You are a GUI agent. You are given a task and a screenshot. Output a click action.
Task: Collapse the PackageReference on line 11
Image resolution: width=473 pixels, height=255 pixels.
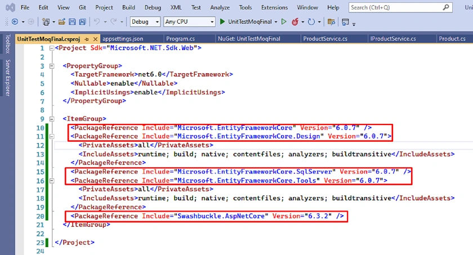(52, 137)
